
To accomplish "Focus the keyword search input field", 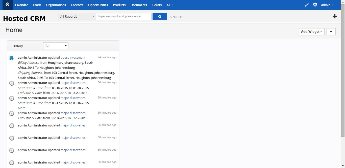I will tap(124, 16).
